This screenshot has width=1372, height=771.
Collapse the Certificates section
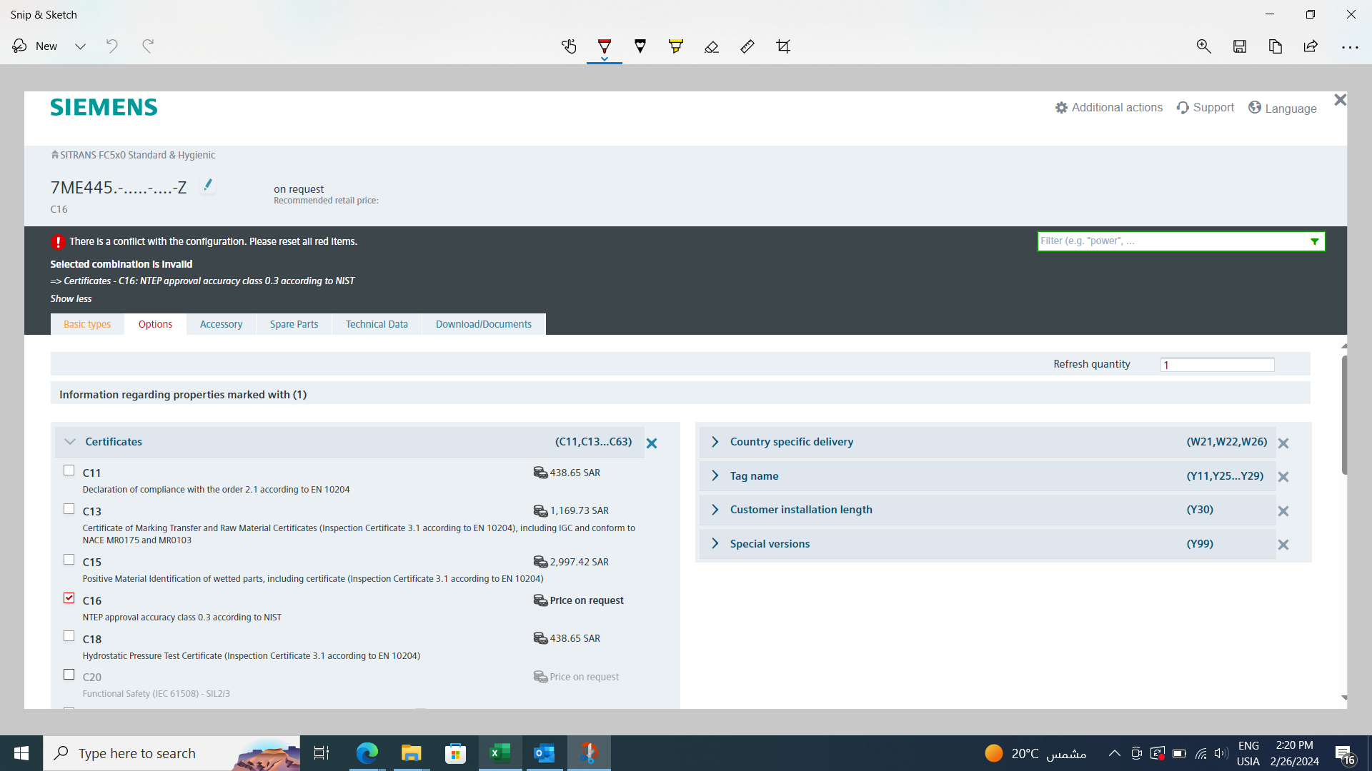pos(70,442)
